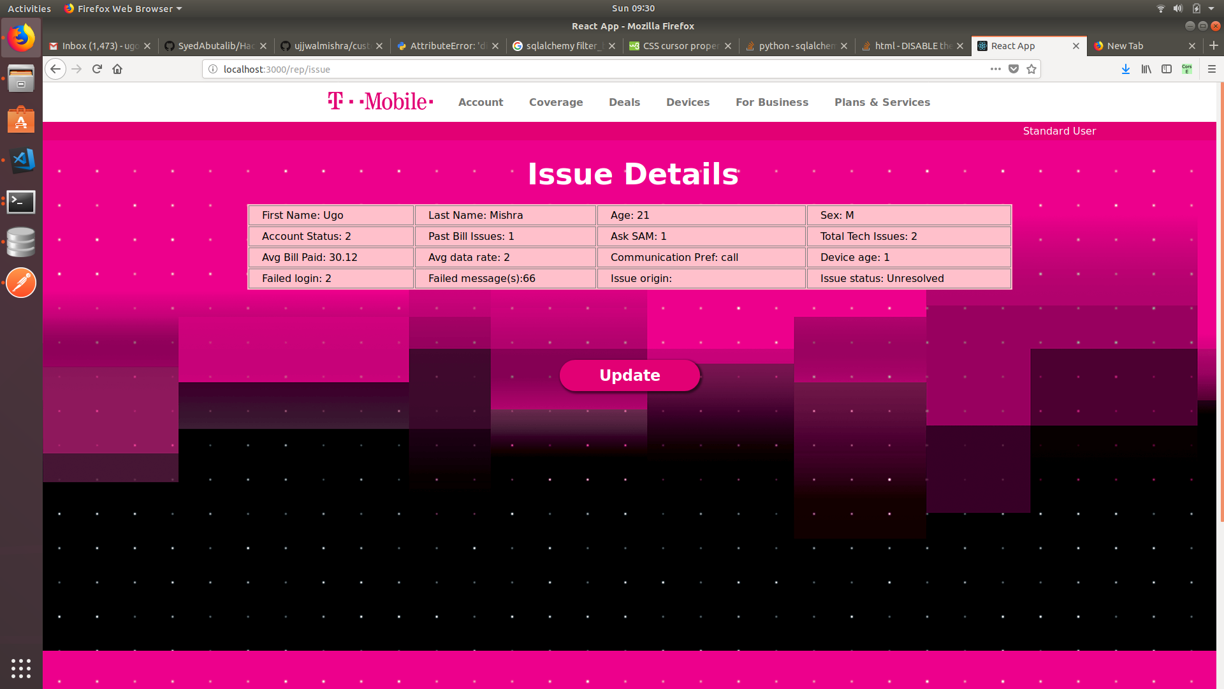This screenshot has width=1224, height=689.
Task: Launch Postman from the Ubuntu dock
Action: coord(21,283)
